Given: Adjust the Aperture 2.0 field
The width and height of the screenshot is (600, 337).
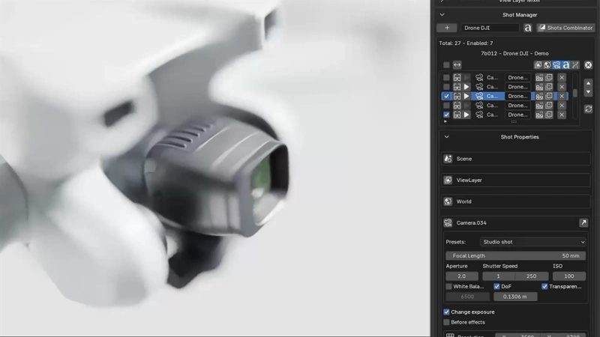Looking at the screenshot, I should pyautogui.click(x=462, y=276).
